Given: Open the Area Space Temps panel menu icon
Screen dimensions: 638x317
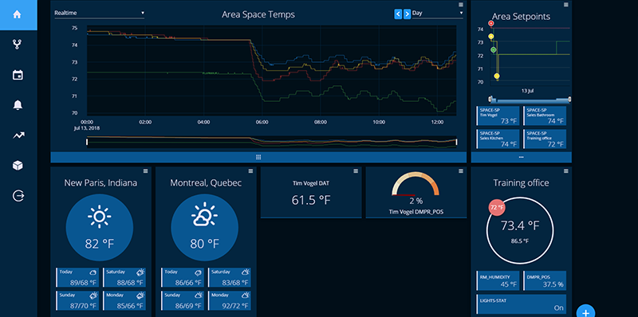Looking at the screenshot, I should (461, 5).
